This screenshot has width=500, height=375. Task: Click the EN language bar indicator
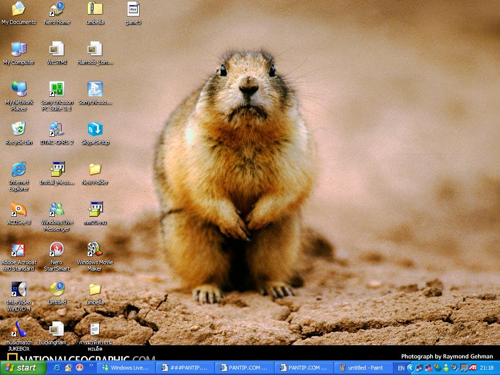click(x=401, y=368)
